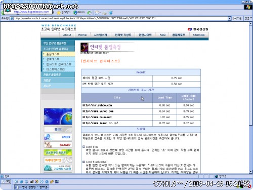Open the address bar dropdown arrow

click(229, 18)
